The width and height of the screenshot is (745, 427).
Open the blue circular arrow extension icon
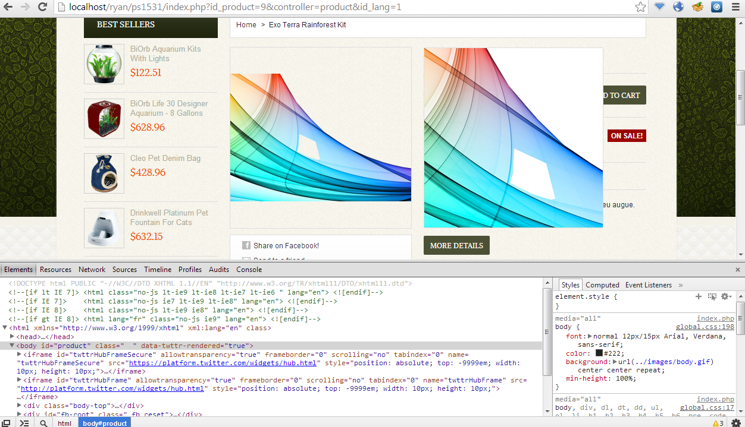tap(716, 7)
